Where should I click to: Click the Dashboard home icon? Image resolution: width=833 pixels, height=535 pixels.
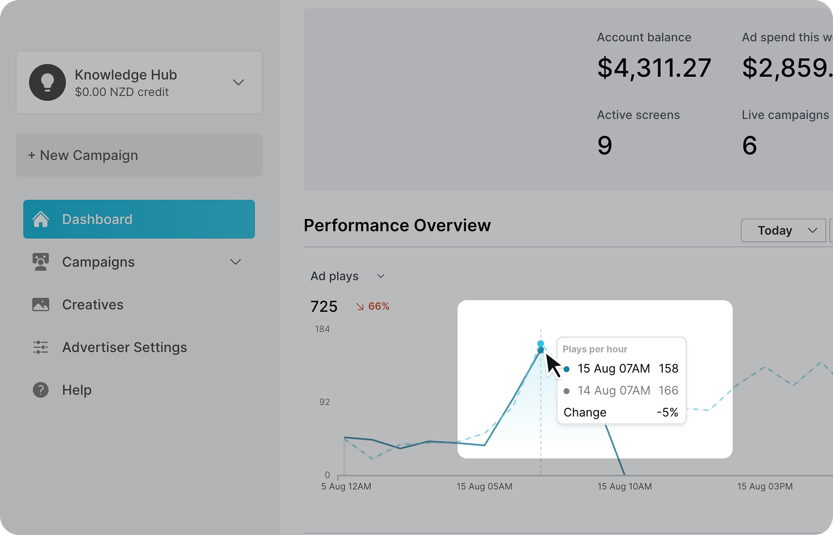click(x=41, y=219)
